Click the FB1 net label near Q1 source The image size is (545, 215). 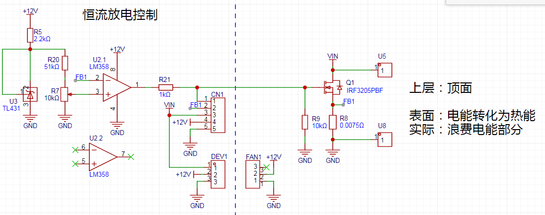[x=349, y=102]
